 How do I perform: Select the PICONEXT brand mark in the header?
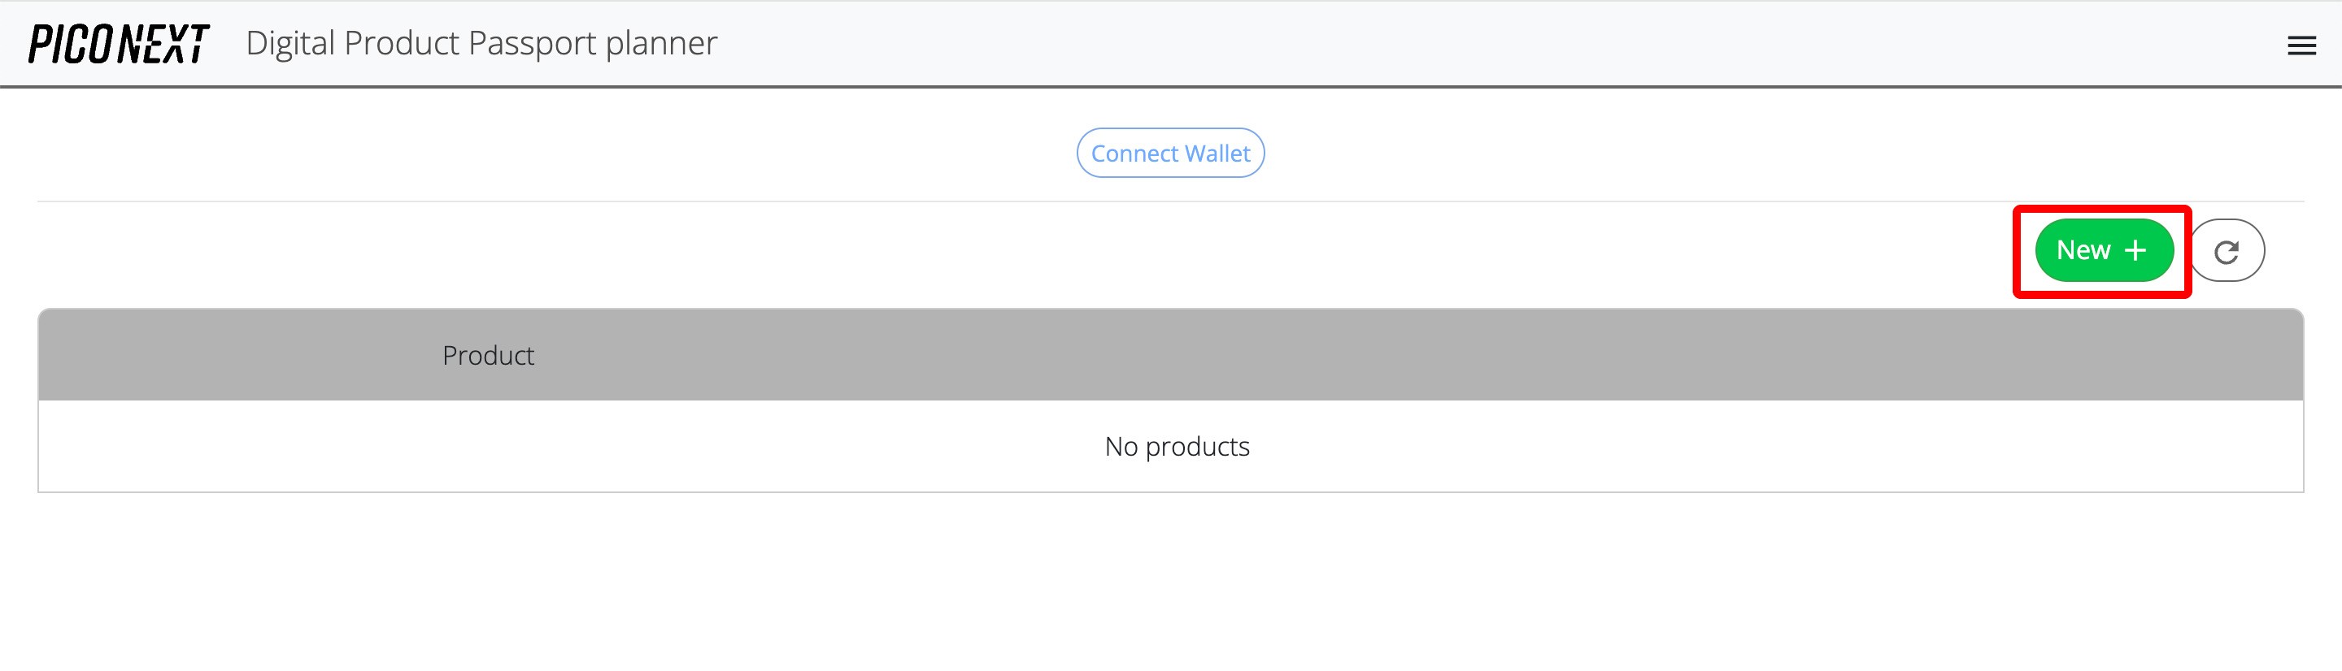tap(118, 41)
